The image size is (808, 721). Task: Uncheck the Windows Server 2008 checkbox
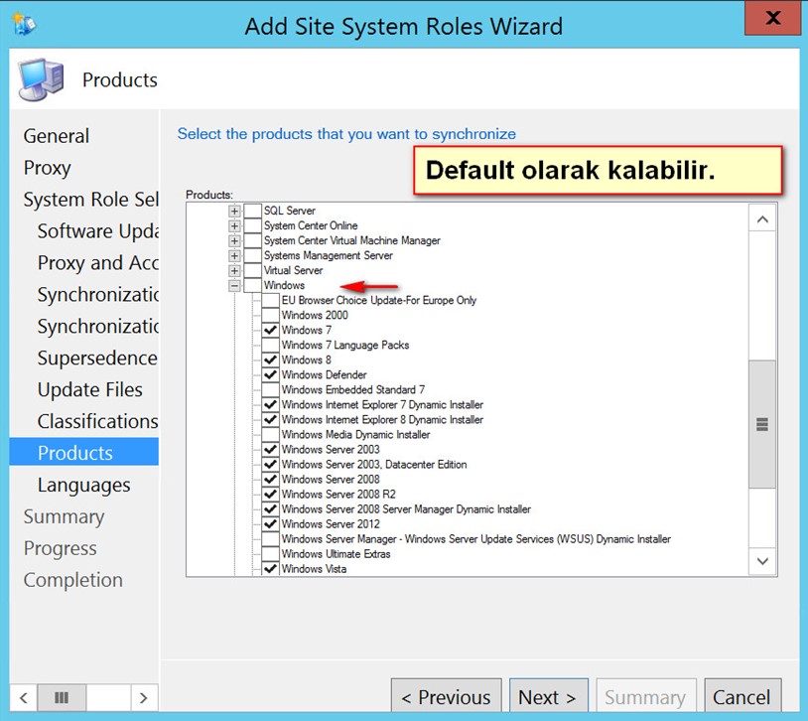click(271, 480)
